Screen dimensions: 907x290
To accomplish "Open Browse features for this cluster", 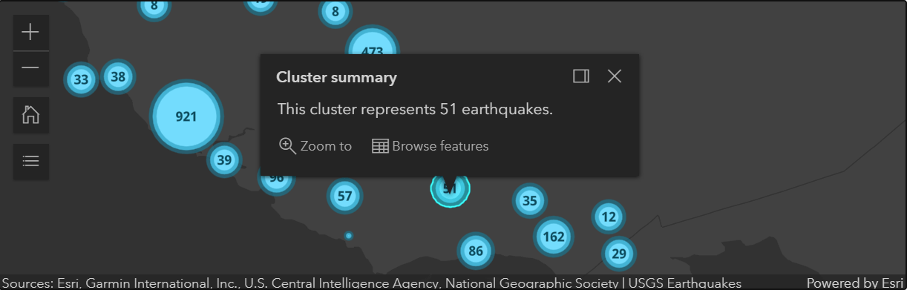I will tap(430, 146).
